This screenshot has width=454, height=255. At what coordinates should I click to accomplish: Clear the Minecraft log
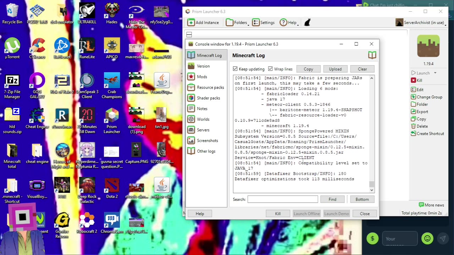point(362,69)
